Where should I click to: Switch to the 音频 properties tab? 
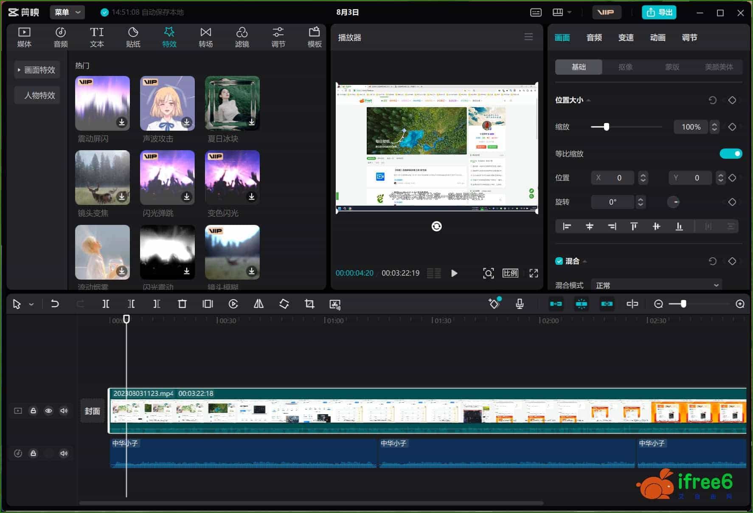click(594, 37)
